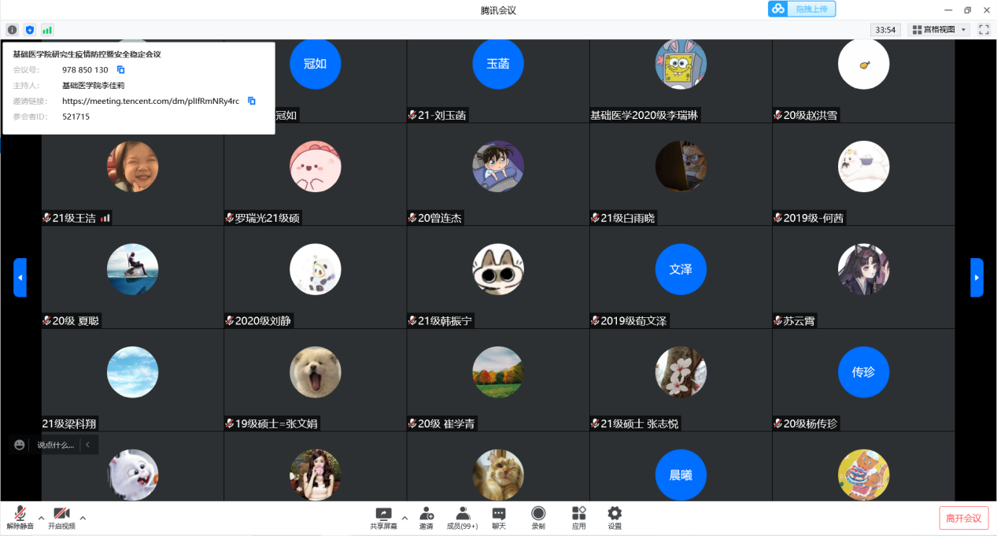Click the blue security shield icon
The height and width of the screenshot is (536, 997).
point(30,30)
